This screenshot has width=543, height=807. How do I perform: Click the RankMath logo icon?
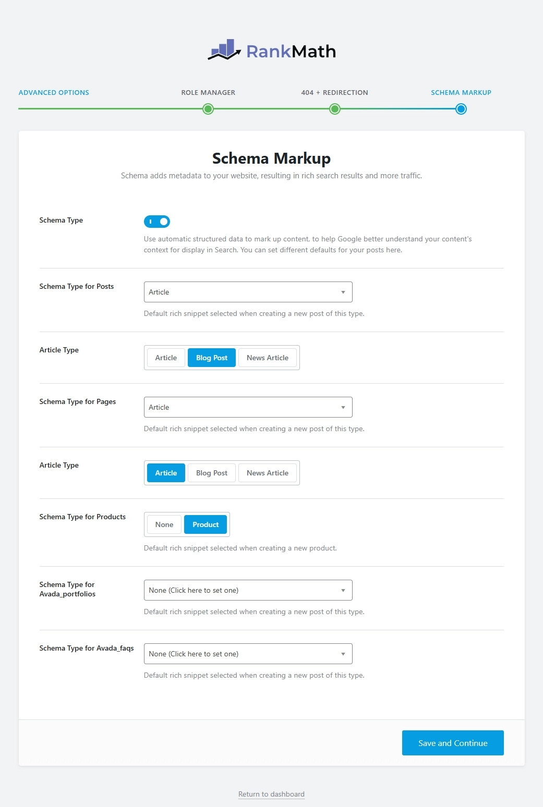point(224,51)
